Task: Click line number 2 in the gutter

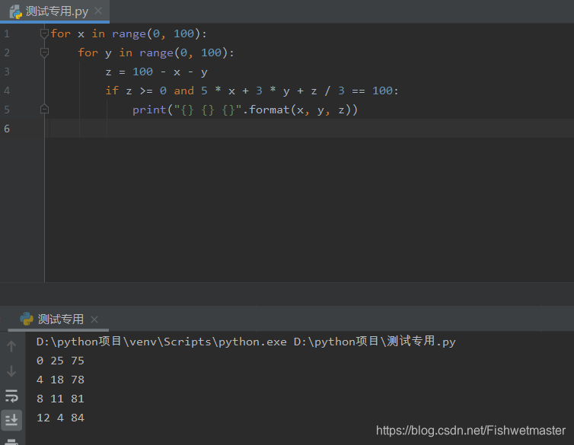Action: click(7, 52)
